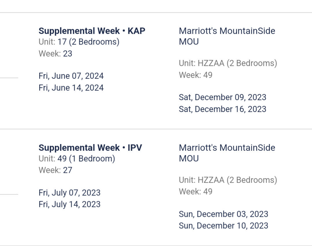
Task: Click the Week 23 label
Action: pyautogui.click(x=55, y=54)
